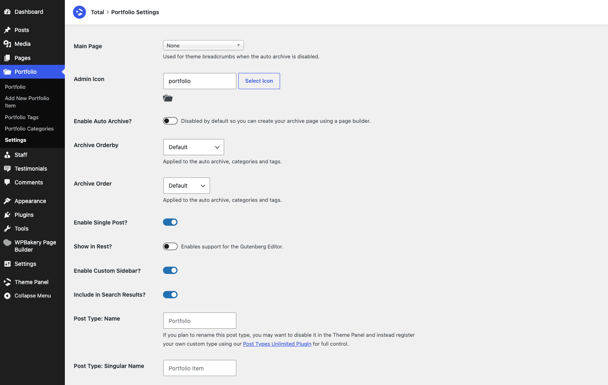The width and height of the screenshot is (608, 385).
Task: Click the Post Type Singular Name field
Action: pyautogui.click(x=200, y=368)
